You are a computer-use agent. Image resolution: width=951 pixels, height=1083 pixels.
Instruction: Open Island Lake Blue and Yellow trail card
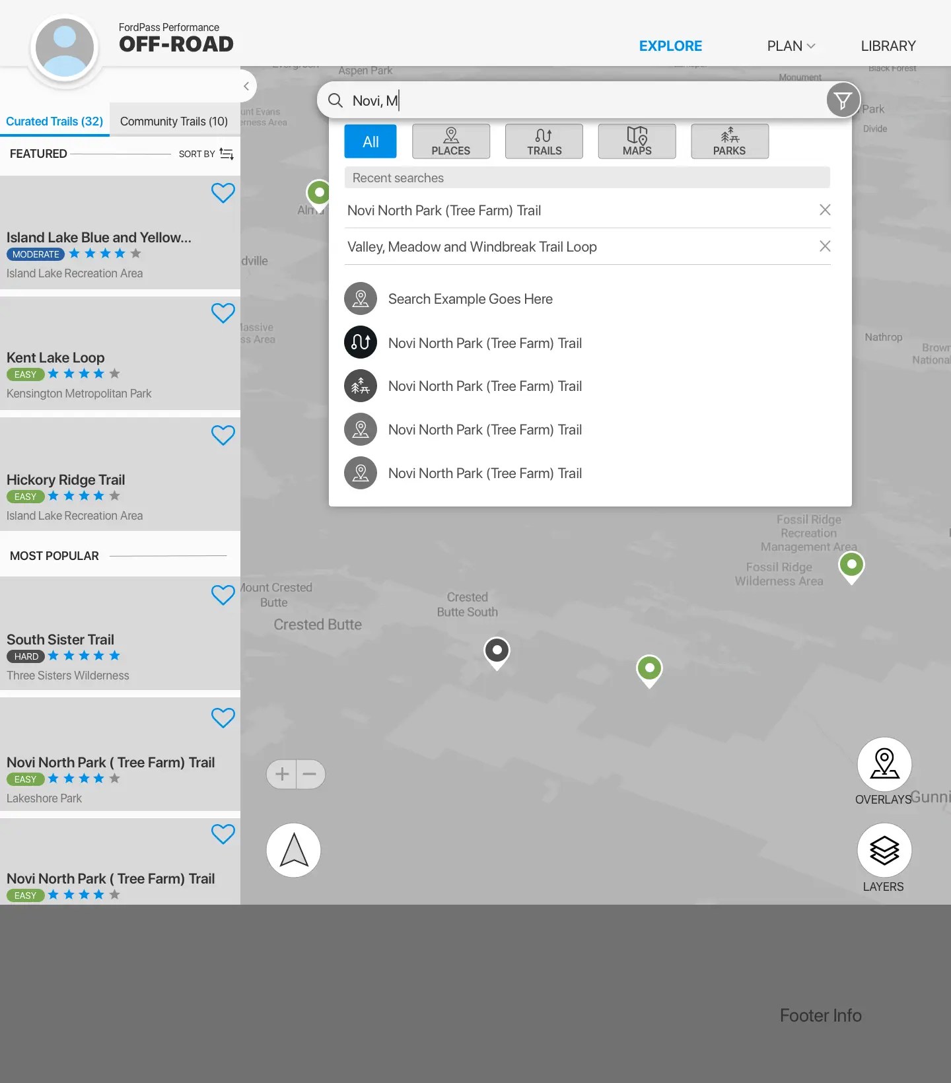tap(120, 232)
